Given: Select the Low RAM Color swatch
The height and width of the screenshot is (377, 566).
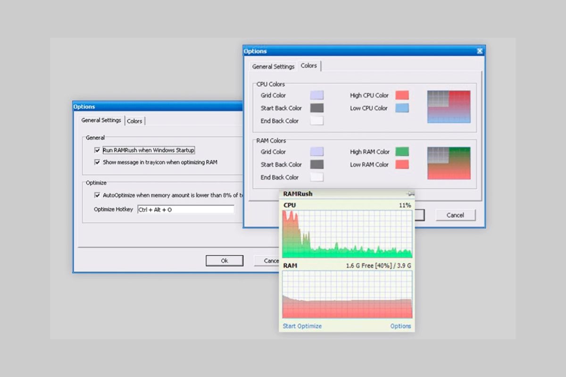Looking at the screenshot, I should click(402, 164).
